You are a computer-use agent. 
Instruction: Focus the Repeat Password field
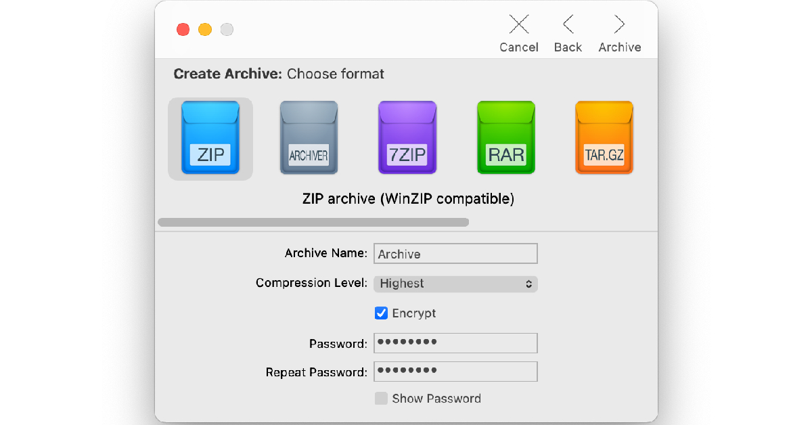pyautogui.click(x=455, y=372)
